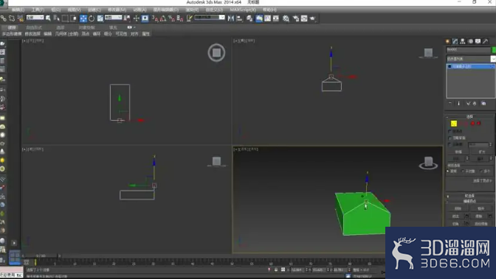The width and height of the screenshot is (496, 279).
Task: Expand the 可见性 ribbon panel
Action: [121, 34]
